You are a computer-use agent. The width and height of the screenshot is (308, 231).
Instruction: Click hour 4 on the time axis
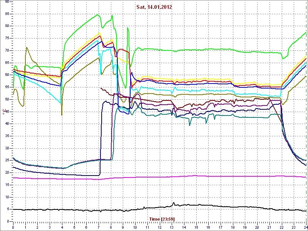(x=62, y=227)
